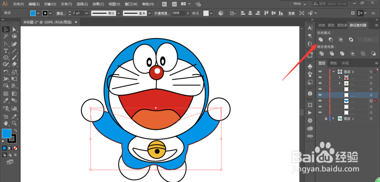Open stroke weight 3 pt dropdown
Screen dimensions: 380x182
coord(87,13)
